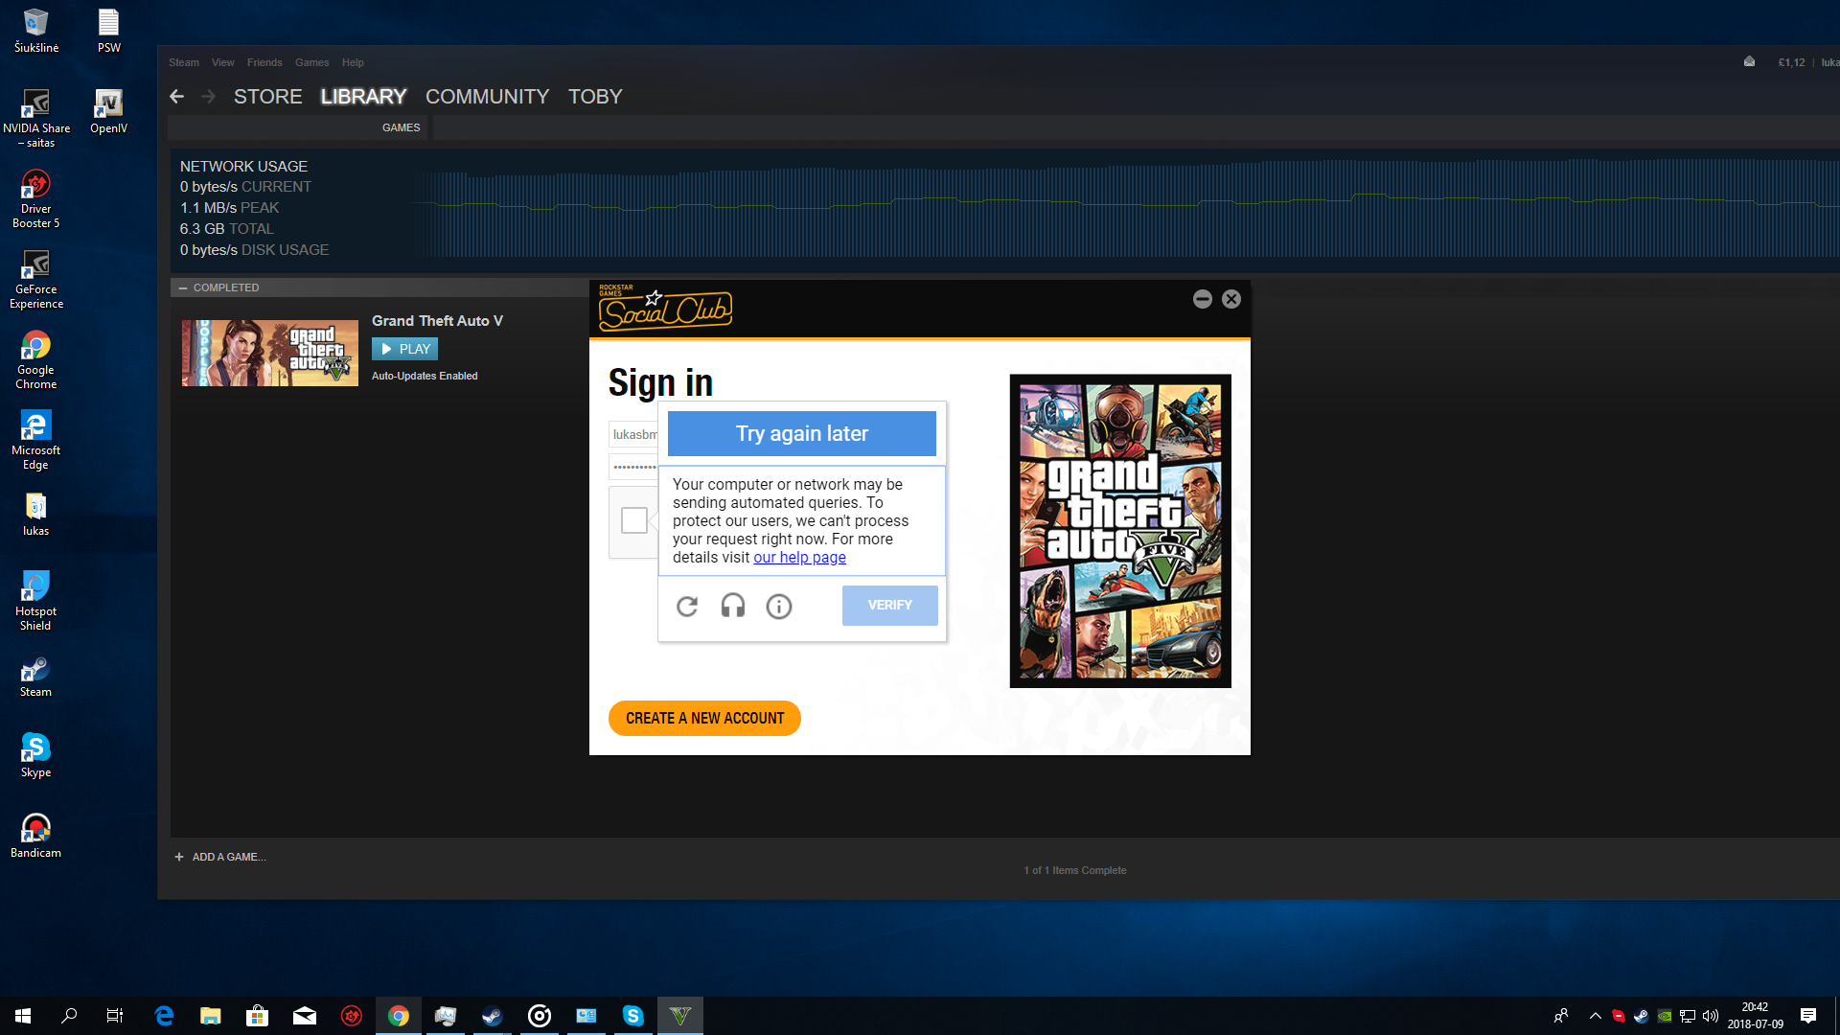Click ADD A GAME at bottom
This screenshot has height=1035, width=1840.
click(x=220, y=857)
